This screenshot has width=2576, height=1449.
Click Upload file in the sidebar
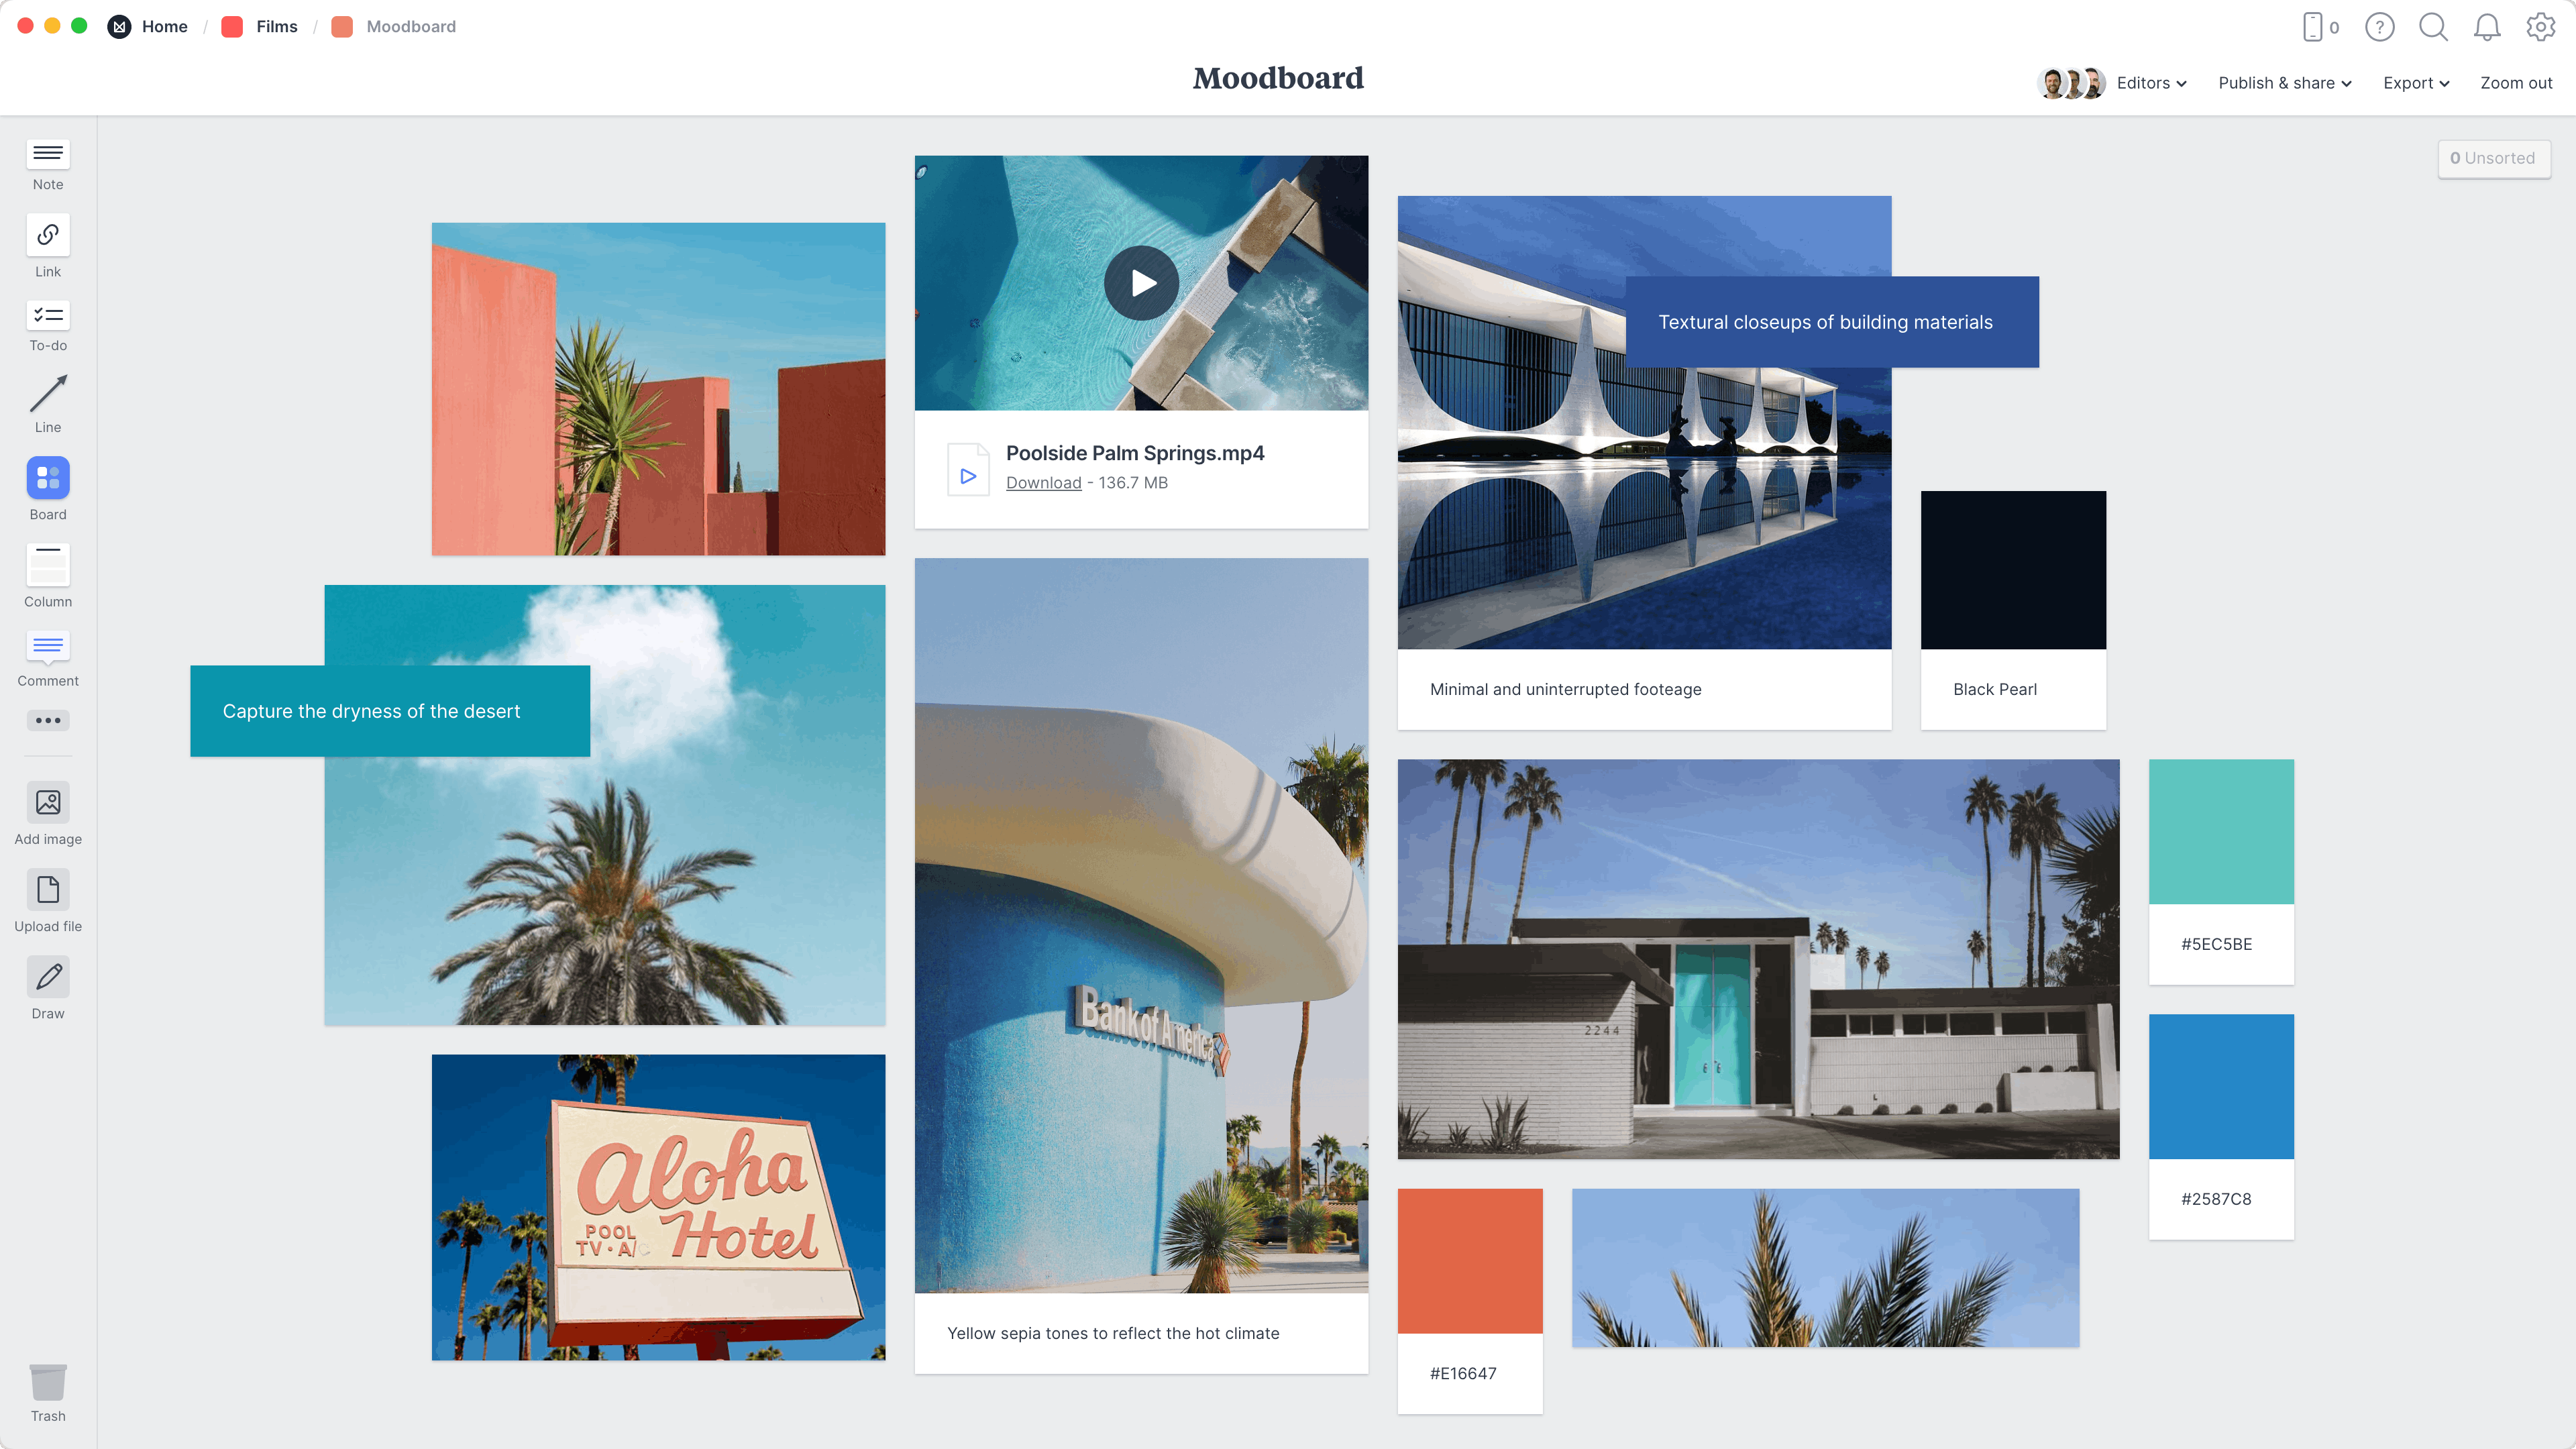point(48,902)
